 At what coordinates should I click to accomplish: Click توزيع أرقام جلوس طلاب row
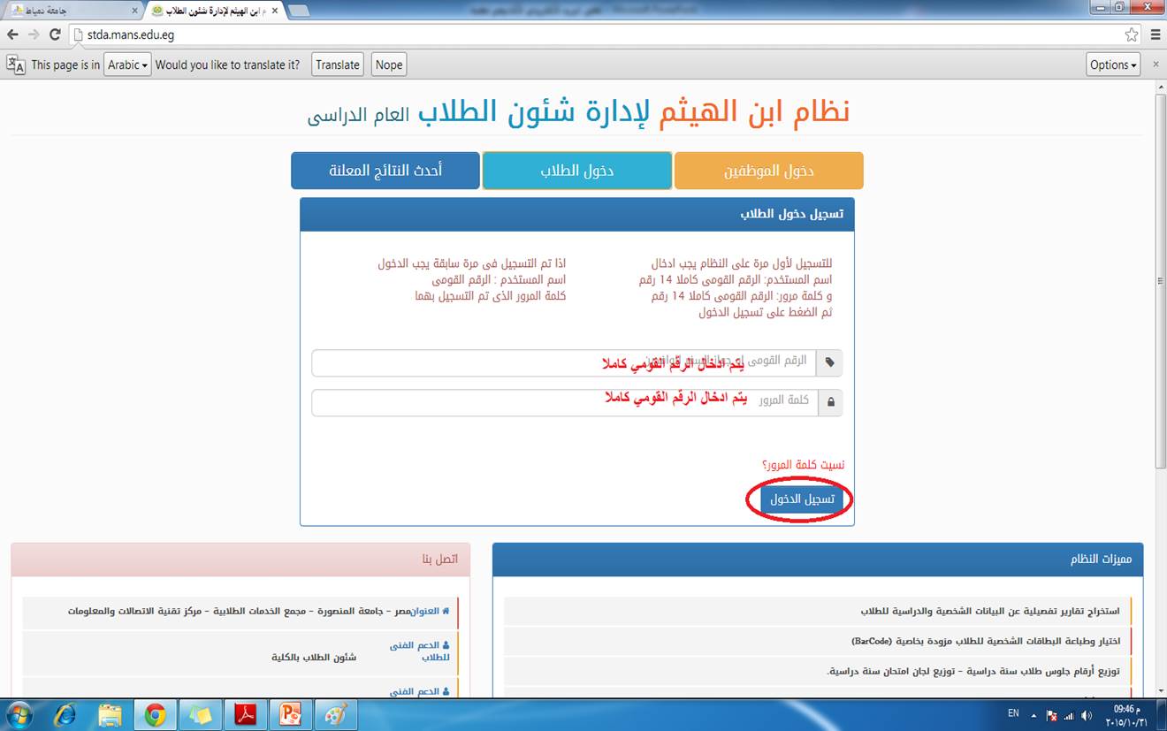(818, 671)
